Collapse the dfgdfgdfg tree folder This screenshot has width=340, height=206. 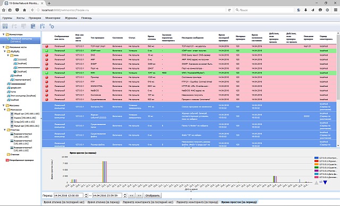(x=5, y=51)
